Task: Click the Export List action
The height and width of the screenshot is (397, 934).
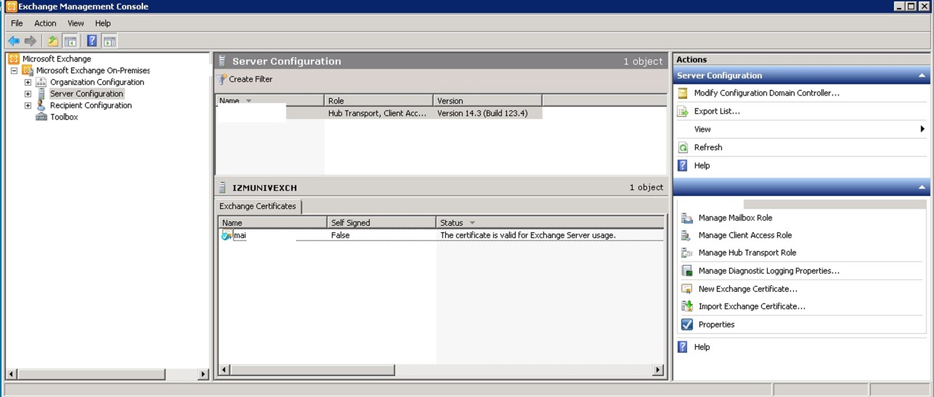Action: 717,111
